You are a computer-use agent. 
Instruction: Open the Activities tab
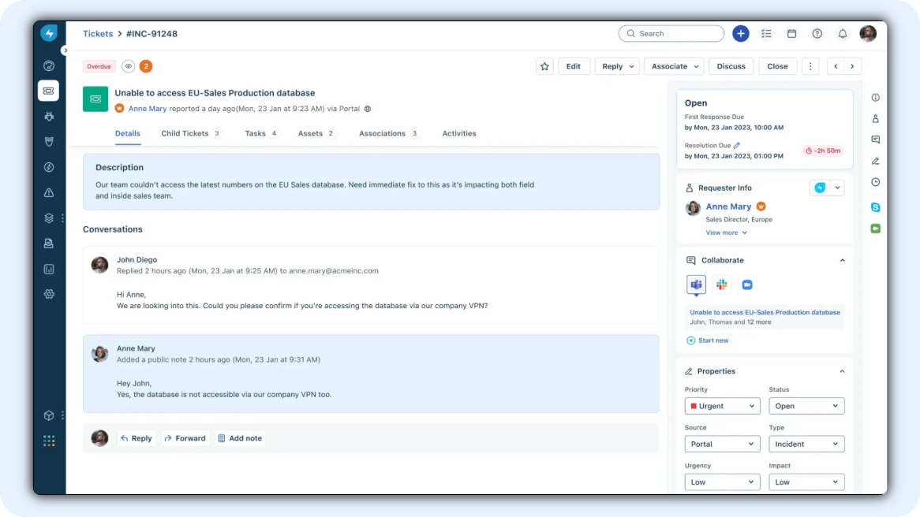[x=458, y=134]
